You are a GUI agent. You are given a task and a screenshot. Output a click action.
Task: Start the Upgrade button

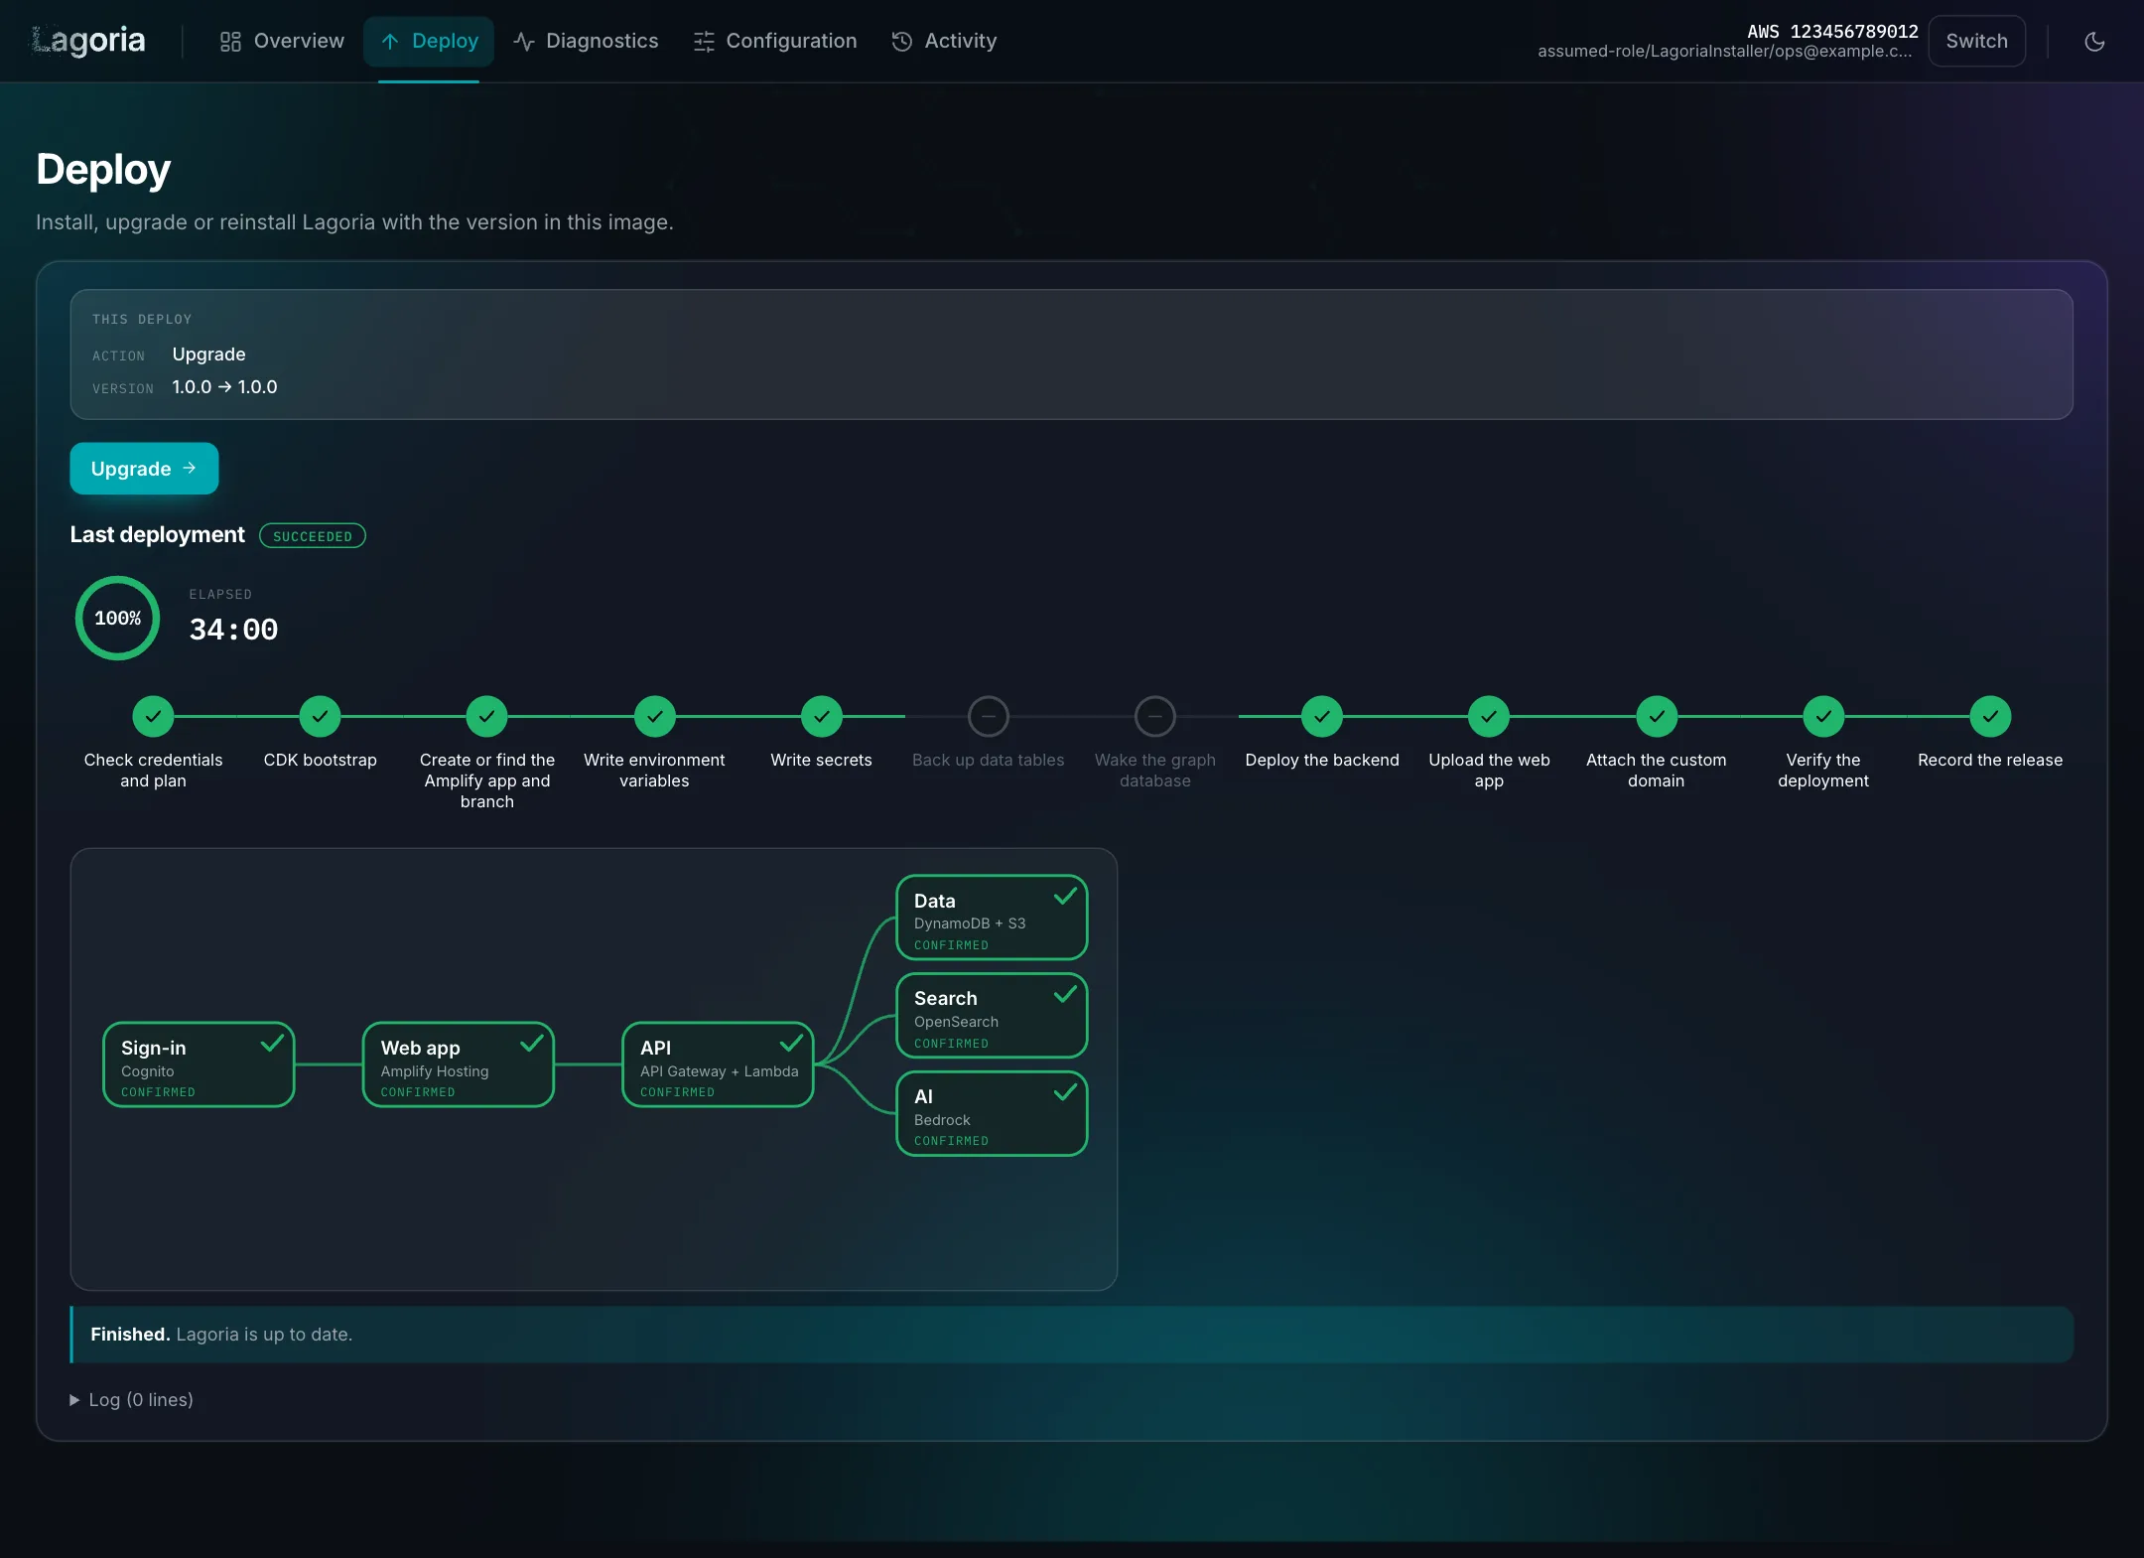click(144, 468)
